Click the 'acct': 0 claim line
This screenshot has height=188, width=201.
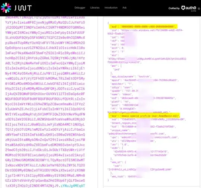tap(117, 48)
